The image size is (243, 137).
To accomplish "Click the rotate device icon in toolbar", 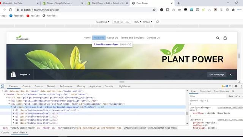I will (x=158, y=22).
